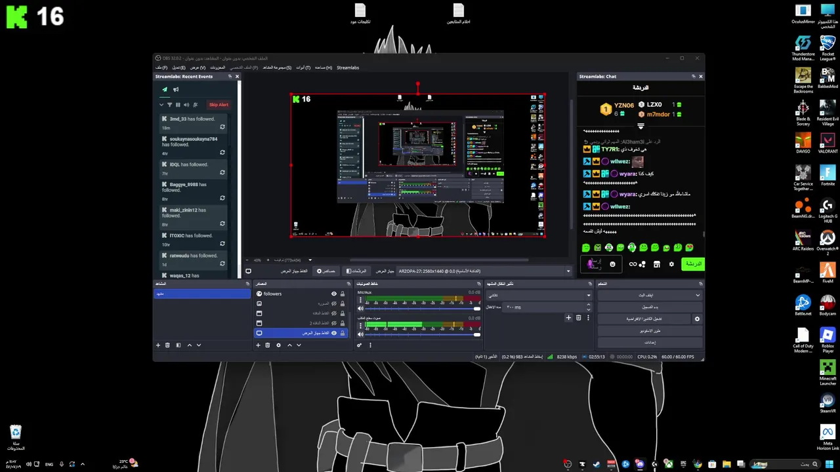Click the paper-plane icon in Recent Events
The width and height of the screenshot is (840, 472).
[x=165, y=90]
